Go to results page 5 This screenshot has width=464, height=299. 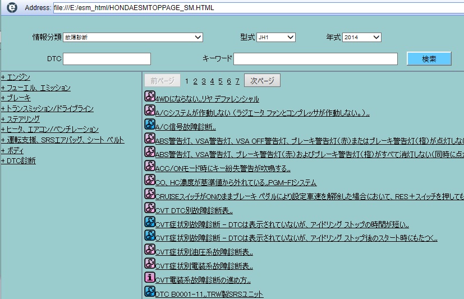click(x=220, y=81)
